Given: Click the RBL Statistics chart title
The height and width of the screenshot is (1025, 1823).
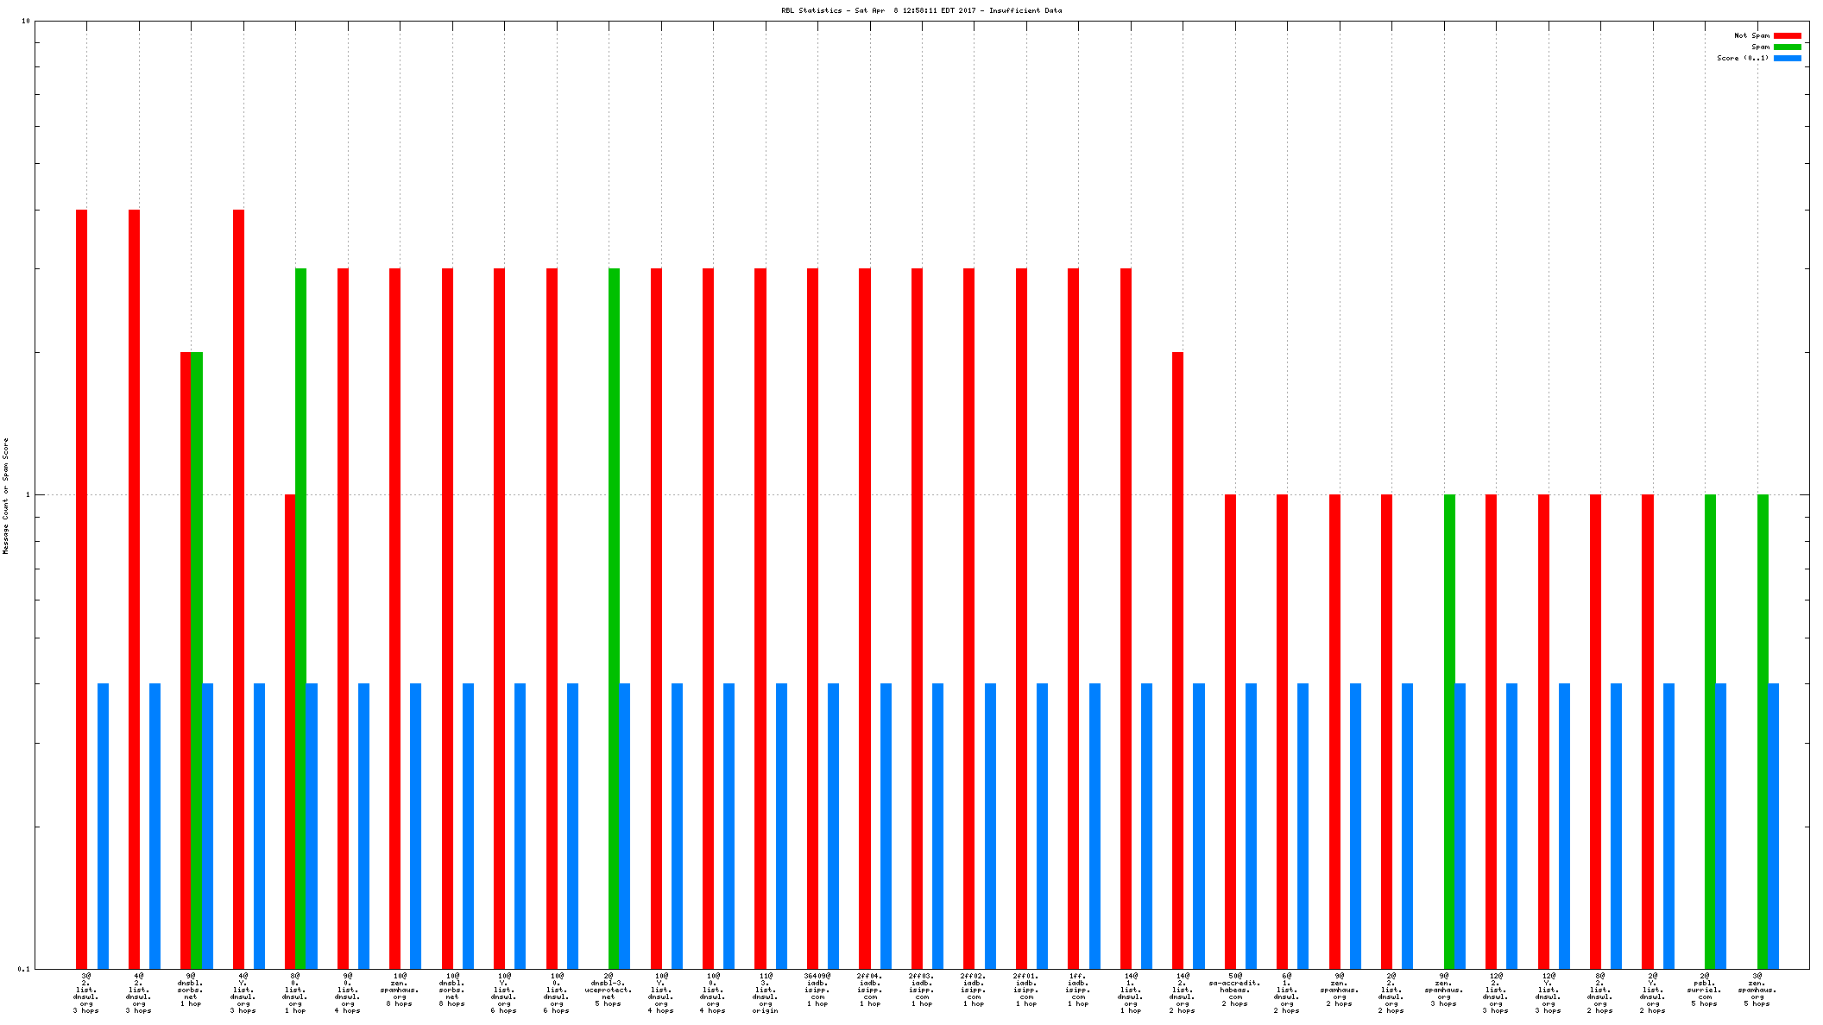Looking at the screenshot, I should pos(921,10).
